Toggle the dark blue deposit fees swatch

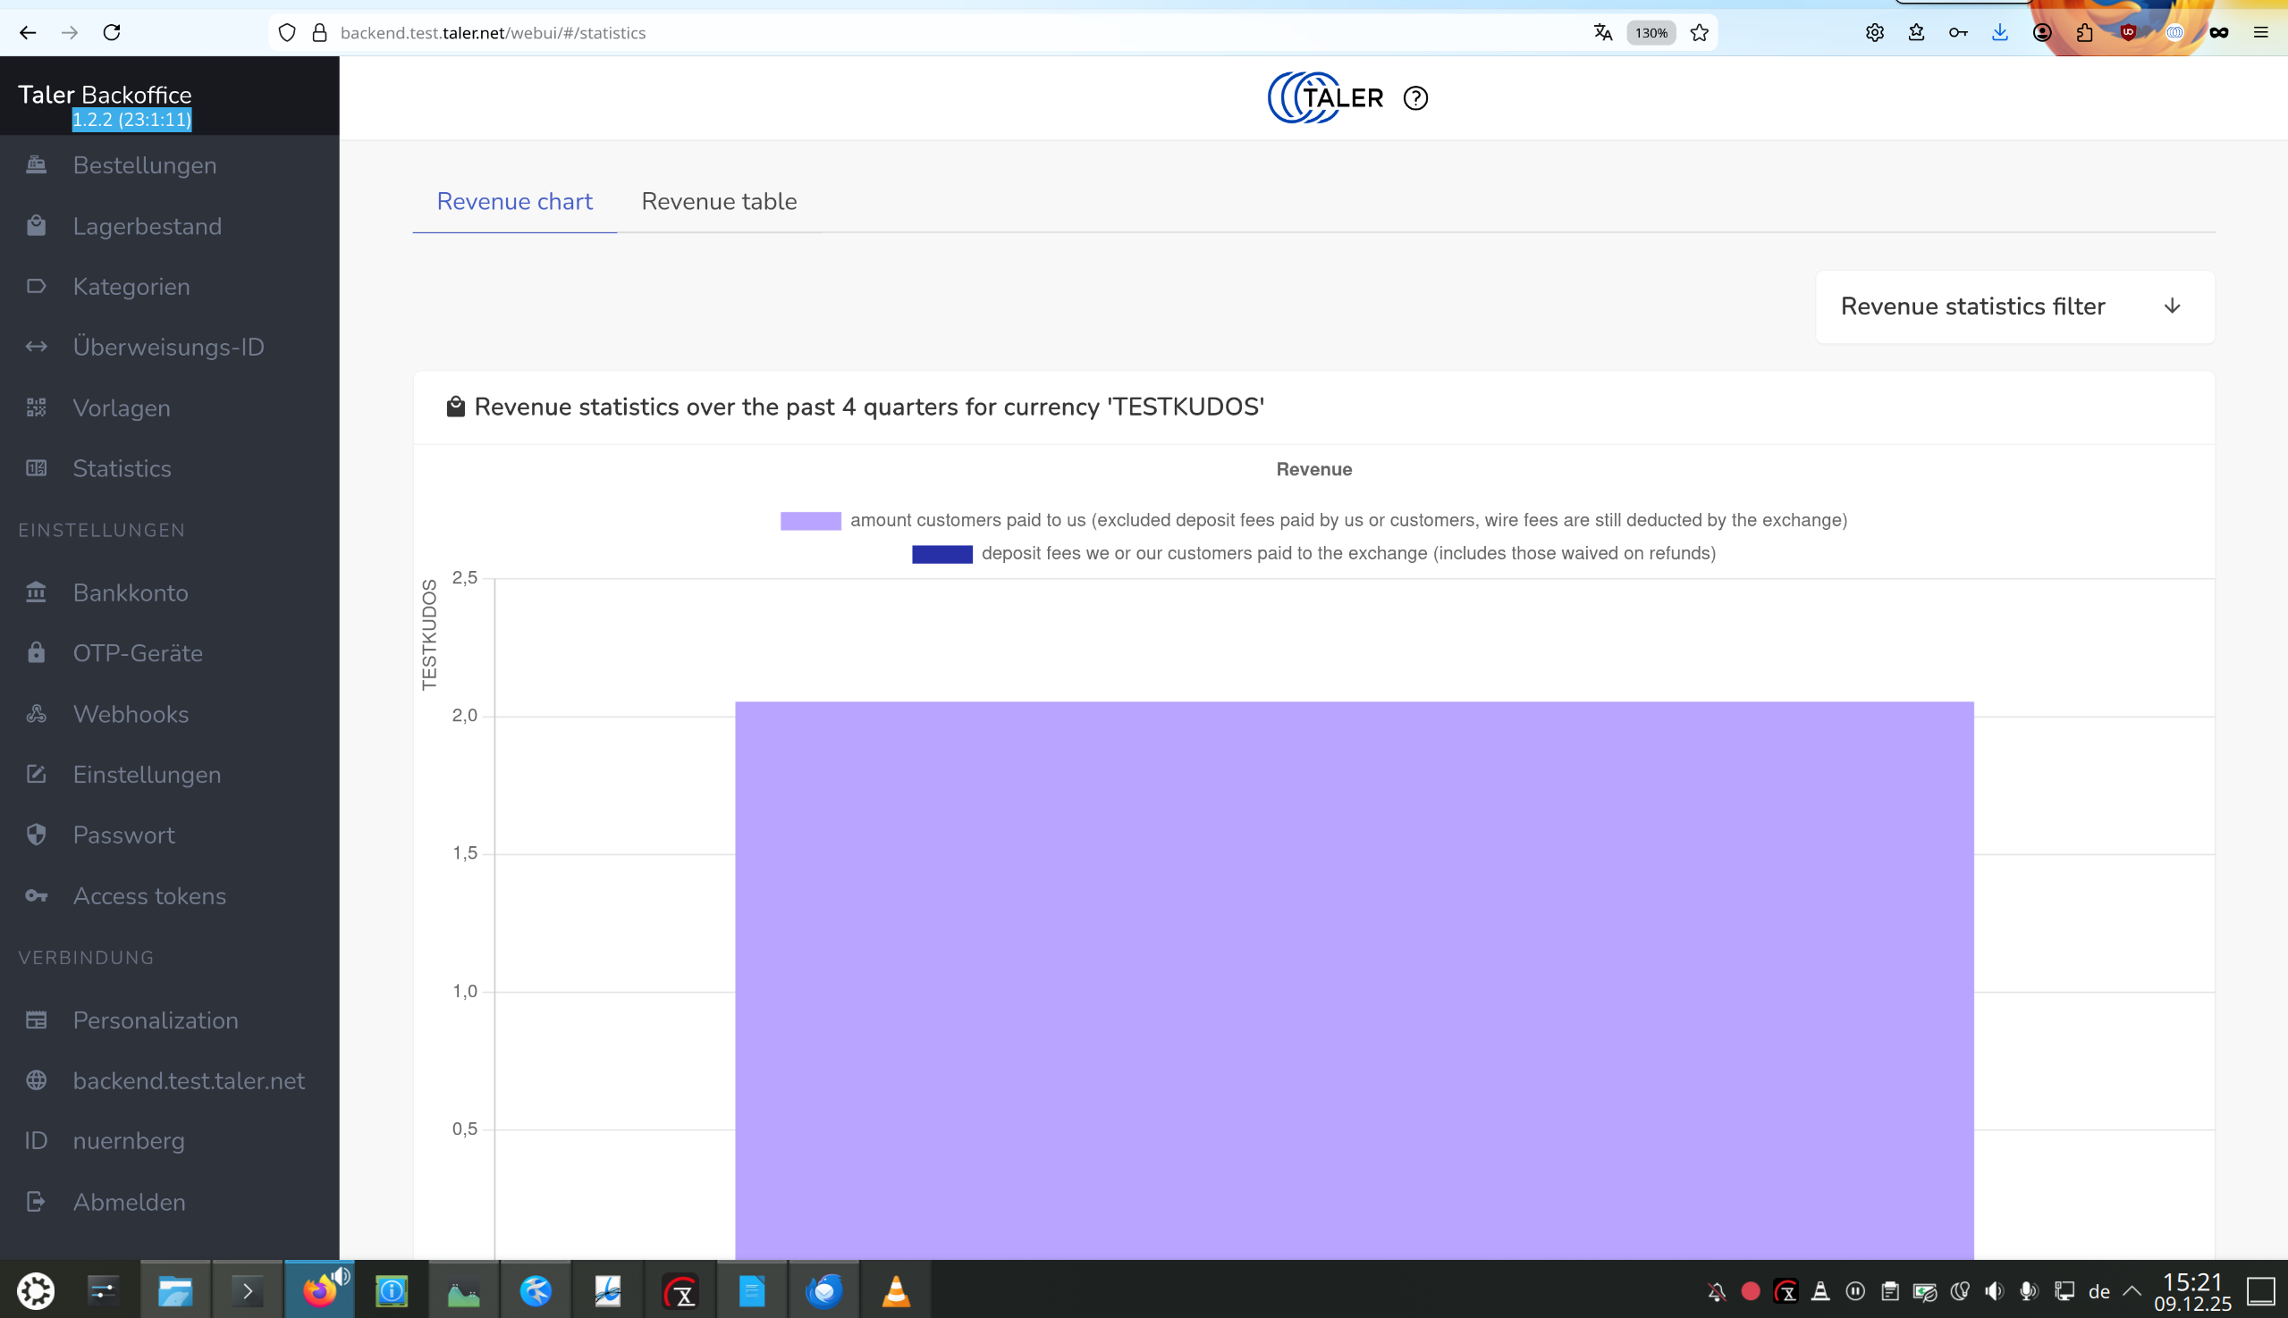pos(942,553)
